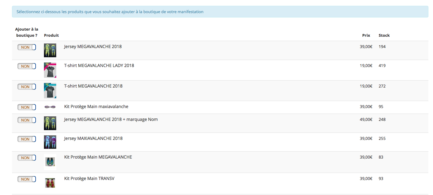Click the stock value 419
This screenshot has height=195, width=433.
(x=382, y=66)
